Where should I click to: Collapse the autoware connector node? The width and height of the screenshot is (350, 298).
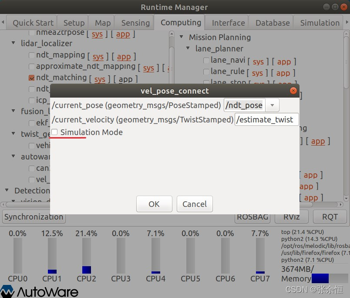click(x=13, y=156)
